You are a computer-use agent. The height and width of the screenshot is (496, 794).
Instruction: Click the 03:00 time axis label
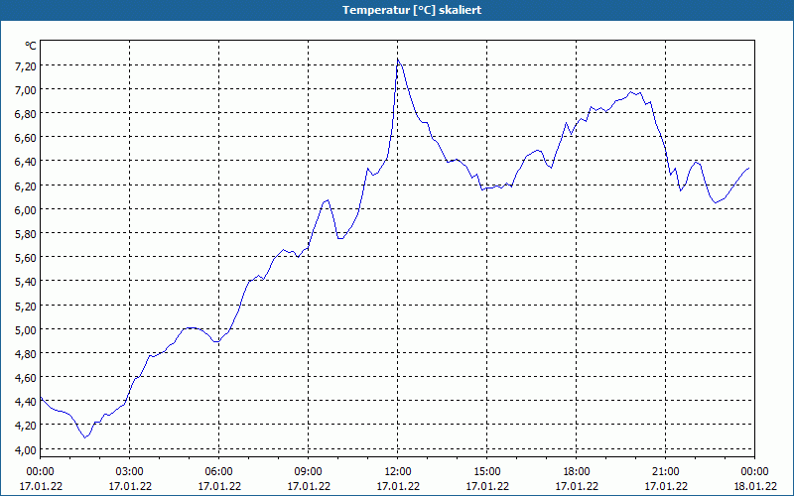130,472
